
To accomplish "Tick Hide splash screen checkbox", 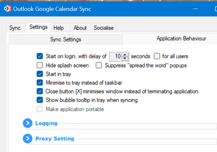I will (40, 65).
